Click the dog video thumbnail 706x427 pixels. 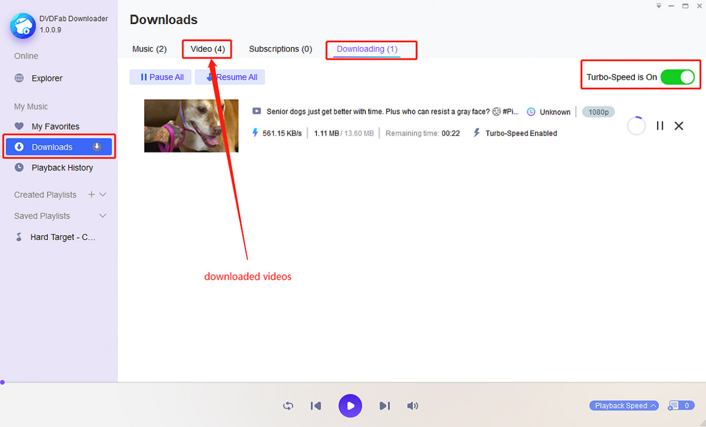tap(191, 126)
